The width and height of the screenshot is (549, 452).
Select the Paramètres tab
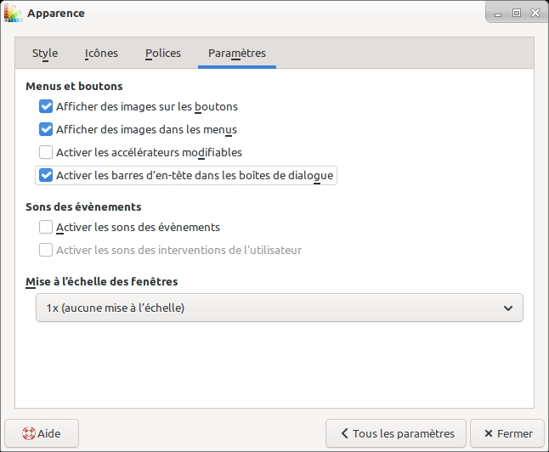click(237, 54)
